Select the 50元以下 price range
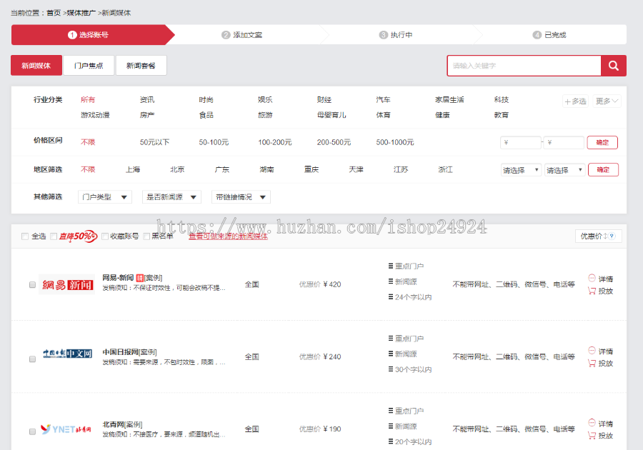643x450 pixels. (x=154, y=142)
